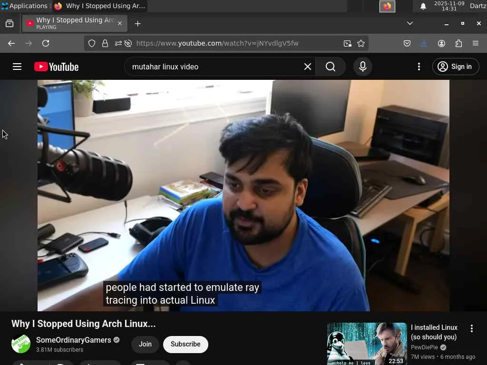Select the Why I Stopped Using Arch tab
This screenshot has width=487, height=365.
pos(75,23)
